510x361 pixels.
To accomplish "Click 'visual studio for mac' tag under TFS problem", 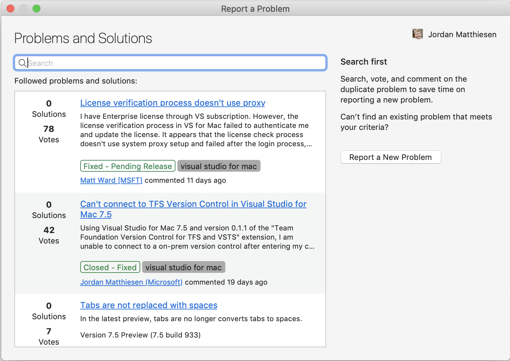I will 184,267.
